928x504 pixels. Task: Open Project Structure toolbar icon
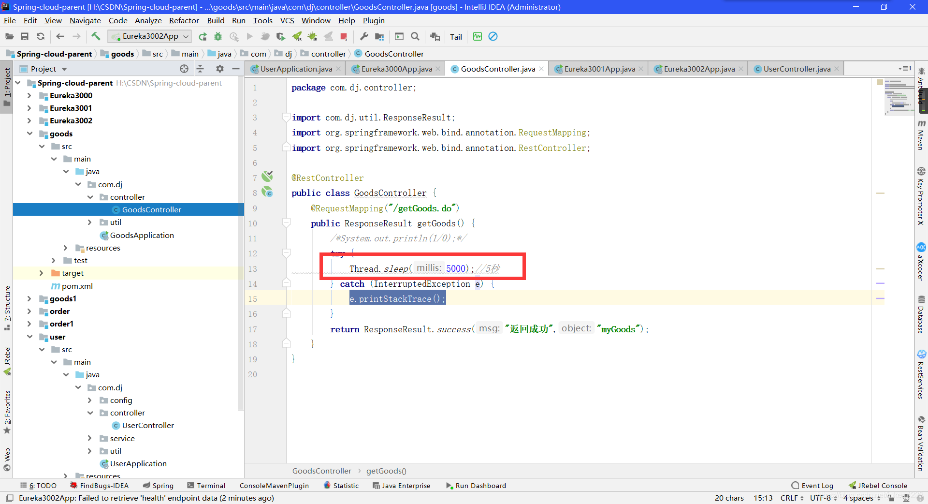pos(379,36)
